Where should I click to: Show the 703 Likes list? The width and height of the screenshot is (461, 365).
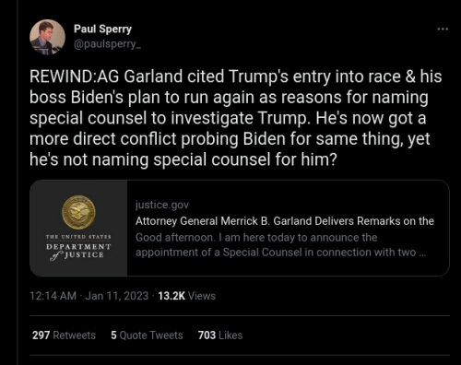[220, 336]
